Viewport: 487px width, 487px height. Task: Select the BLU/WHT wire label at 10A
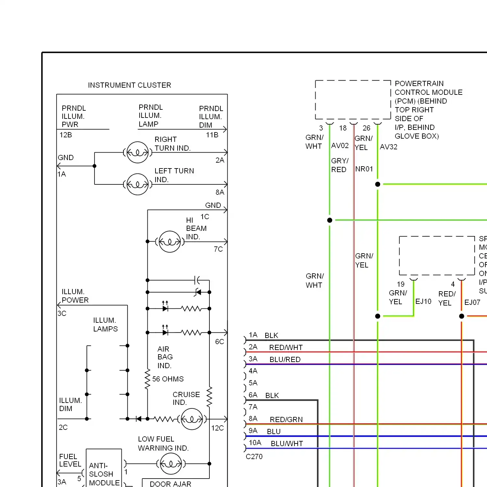(287, 443)
